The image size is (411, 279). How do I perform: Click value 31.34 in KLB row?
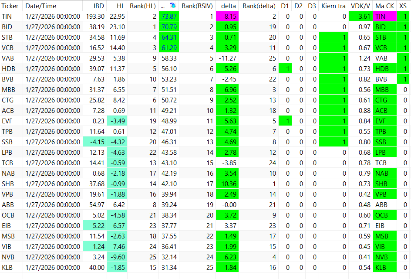[x=169, y=268]
